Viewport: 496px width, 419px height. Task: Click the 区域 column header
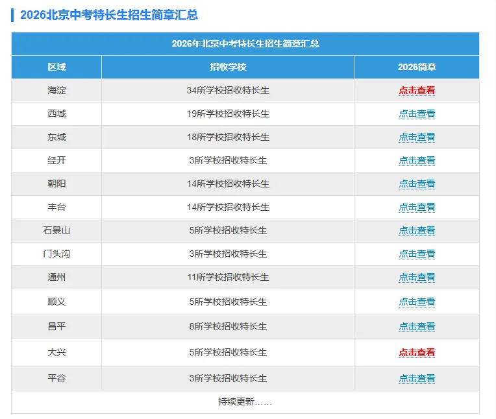56,67
